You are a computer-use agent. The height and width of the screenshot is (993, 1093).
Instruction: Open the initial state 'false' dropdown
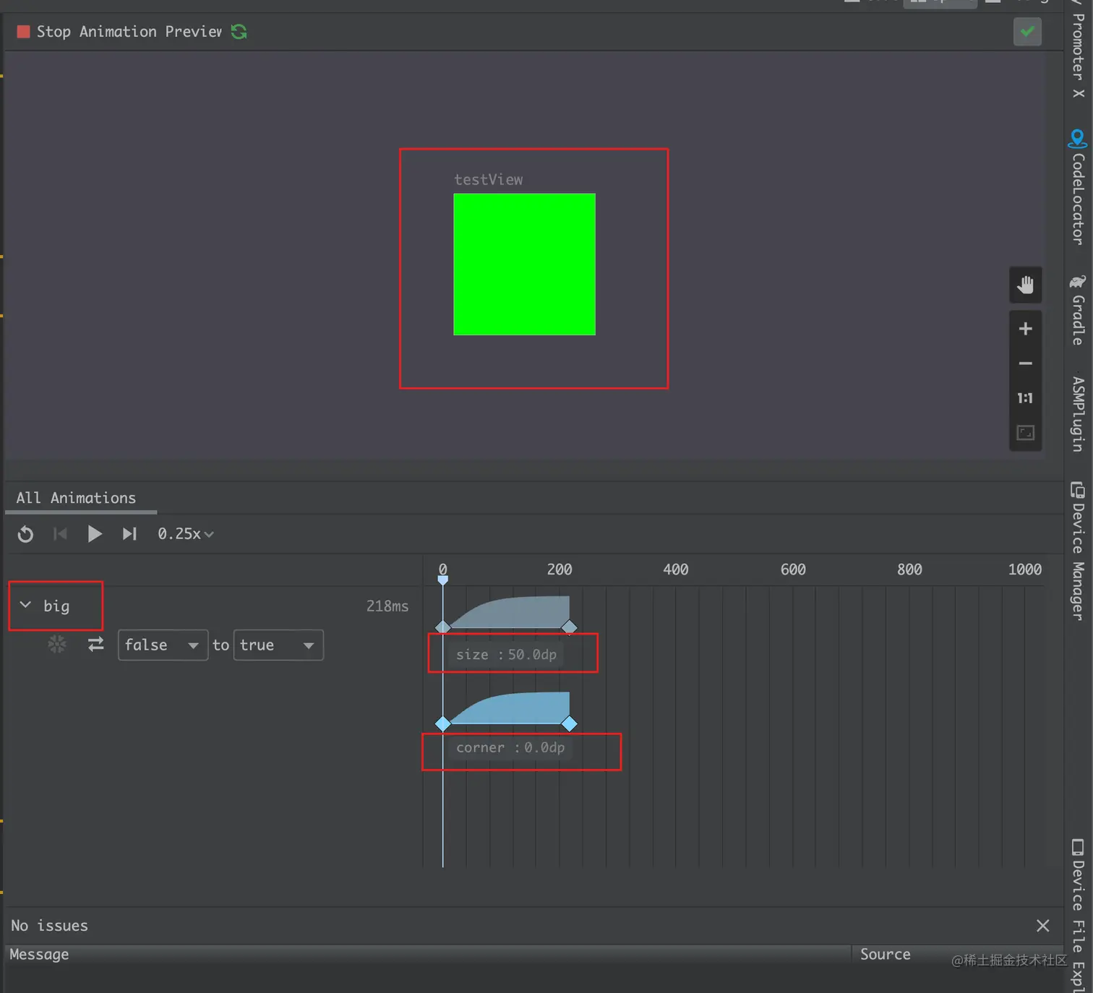click(163, 645)
